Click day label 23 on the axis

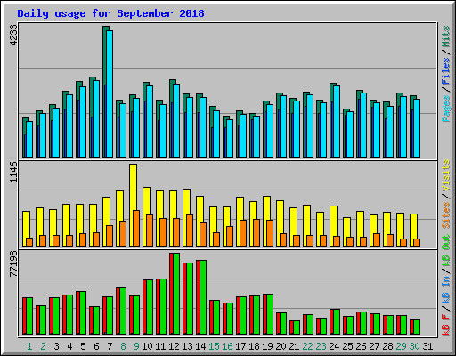click(321, 346)
